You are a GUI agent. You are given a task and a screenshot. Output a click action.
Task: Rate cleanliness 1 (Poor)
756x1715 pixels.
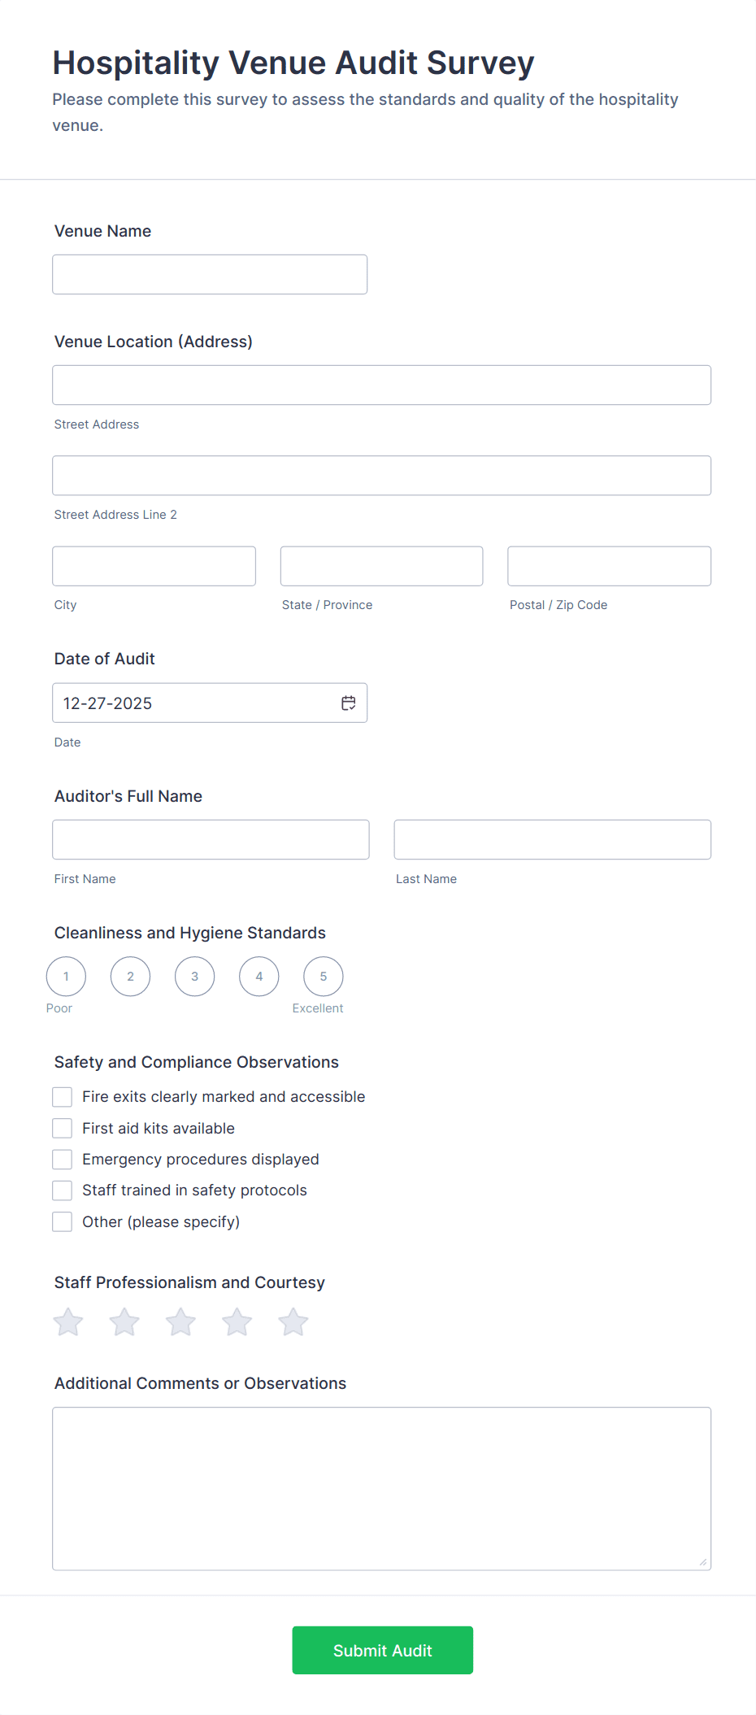click(x=66, y=977)
